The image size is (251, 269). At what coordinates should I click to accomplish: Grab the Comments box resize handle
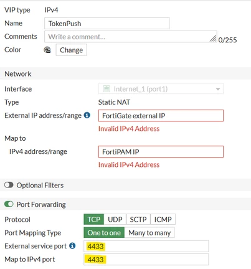213,38
